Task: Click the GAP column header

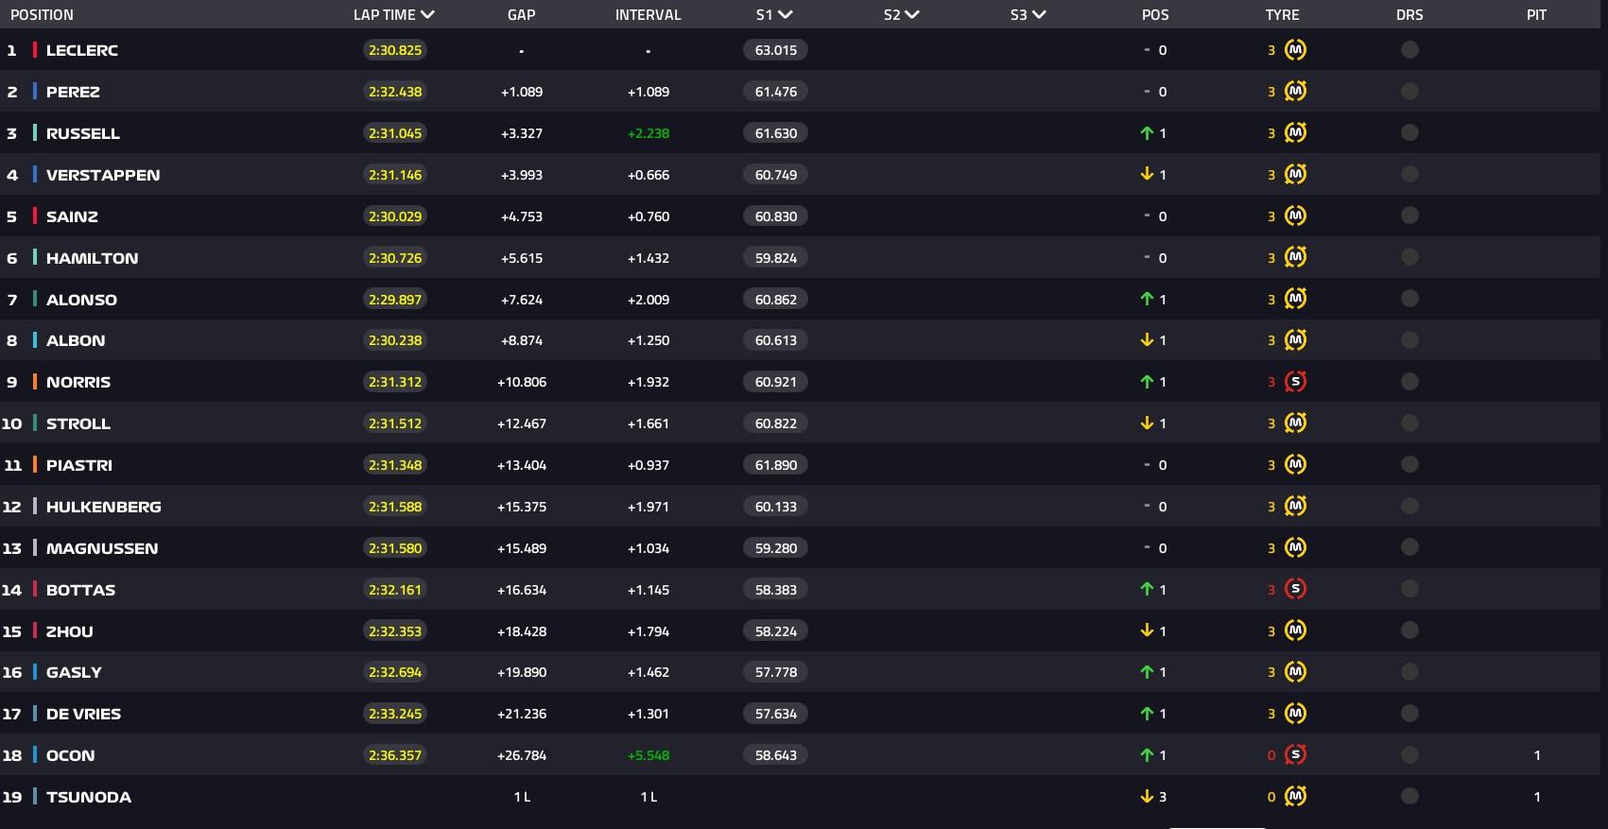Action: point(522,15)
